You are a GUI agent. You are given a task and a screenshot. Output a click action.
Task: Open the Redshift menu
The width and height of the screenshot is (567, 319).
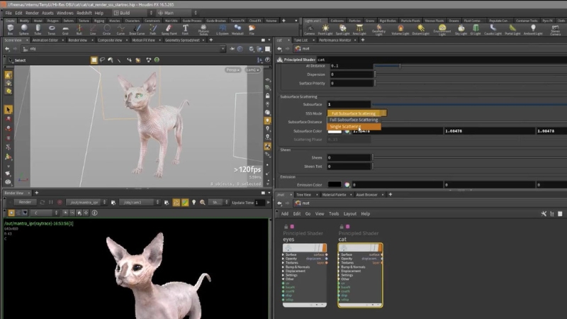[84, 13]
